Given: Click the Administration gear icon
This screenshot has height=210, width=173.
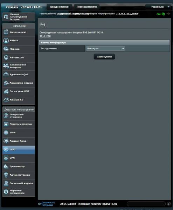Looking at the screenshot, I should click(x=6, y=175).
